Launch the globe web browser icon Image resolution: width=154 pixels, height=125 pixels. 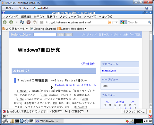pos(21,121)
